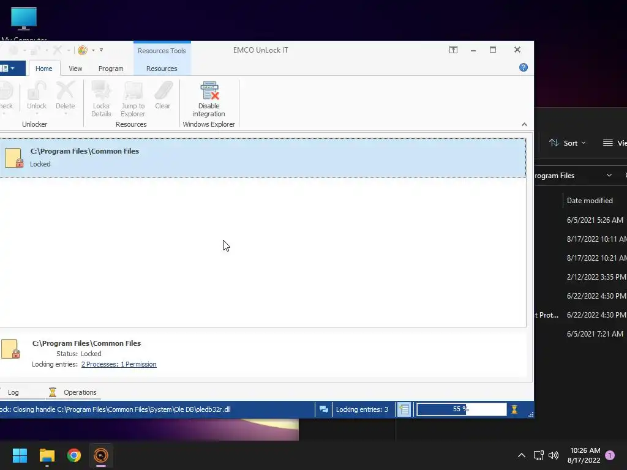Click the network tray icon
627x470 pixels.
click(538, 455)
